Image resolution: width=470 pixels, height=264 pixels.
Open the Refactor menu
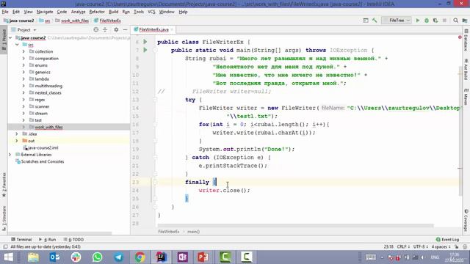(97, 12)
